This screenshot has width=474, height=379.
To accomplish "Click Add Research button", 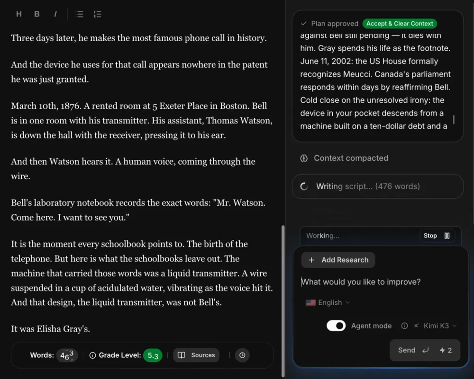I will [338, 260].
